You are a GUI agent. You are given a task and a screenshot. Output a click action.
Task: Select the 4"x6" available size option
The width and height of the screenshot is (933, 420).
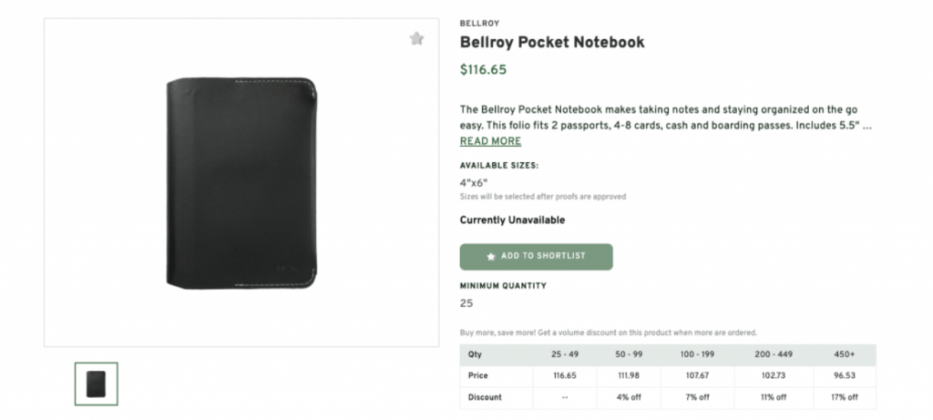click(x=474, y=182)
